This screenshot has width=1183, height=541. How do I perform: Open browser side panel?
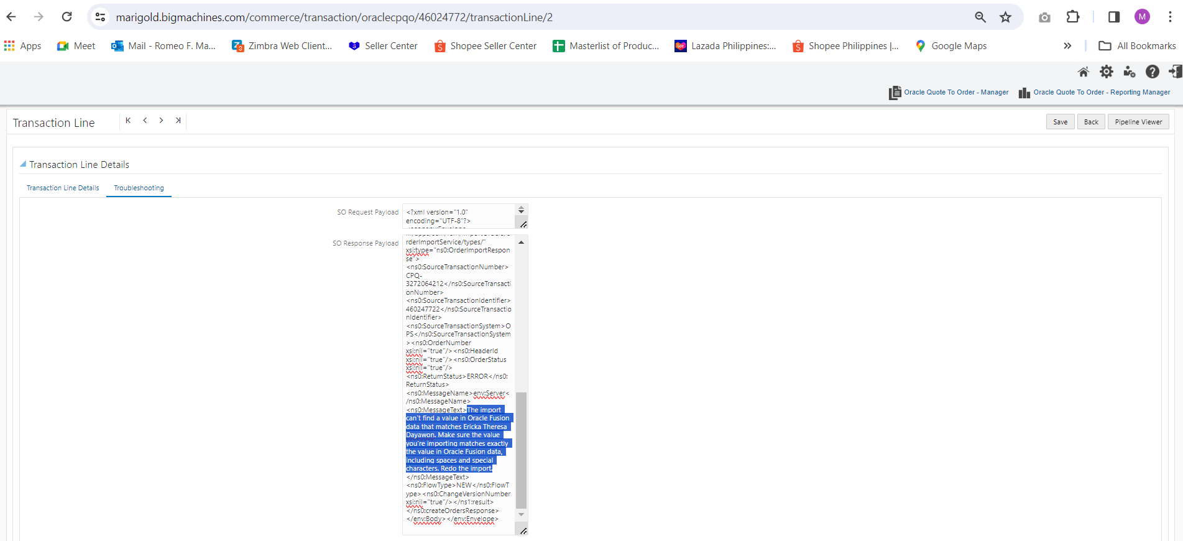pyautogui.click(x=1114, y=17)
